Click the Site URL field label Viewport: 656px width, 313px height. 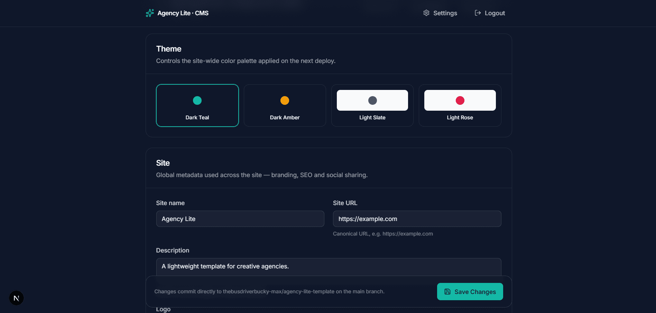(x=345, y=203)
